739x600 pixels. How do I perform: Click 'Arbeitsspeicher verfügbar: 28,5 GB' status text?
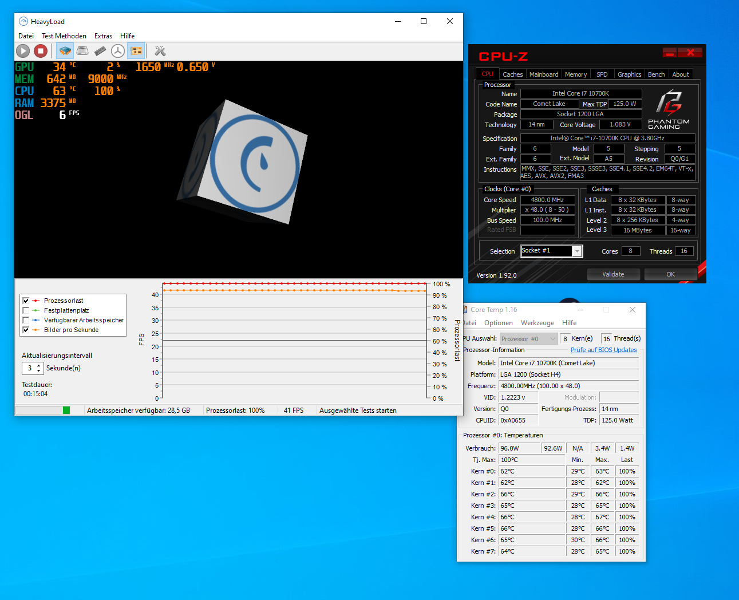click(139, 410)
